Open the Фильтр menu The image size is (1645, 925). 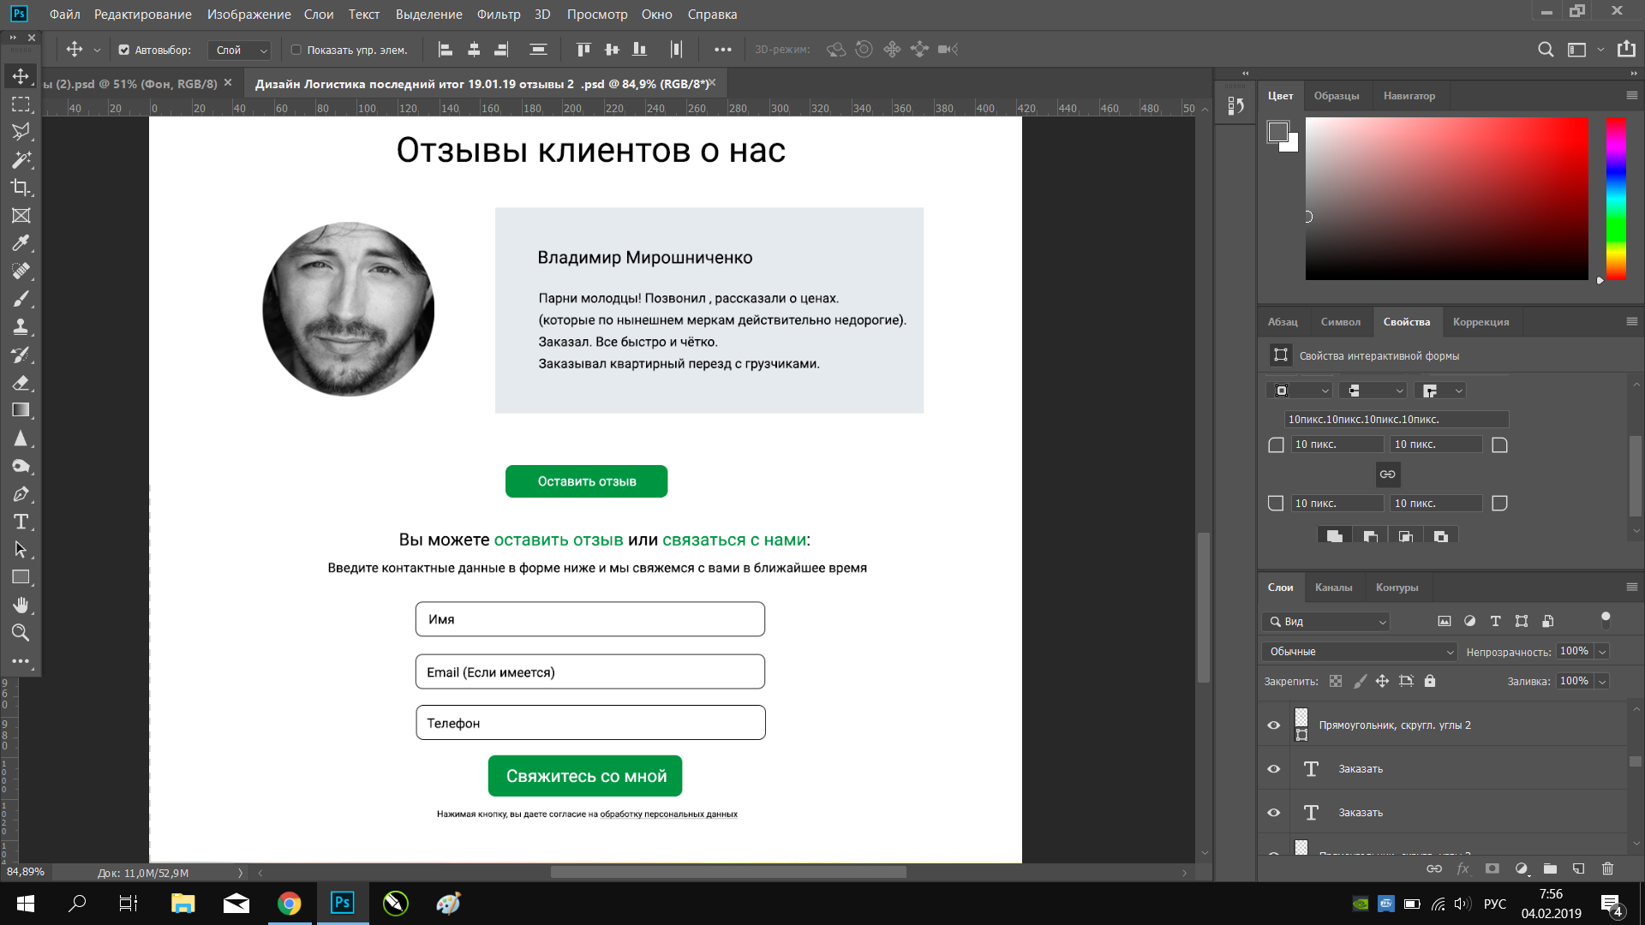coord(499,14)
